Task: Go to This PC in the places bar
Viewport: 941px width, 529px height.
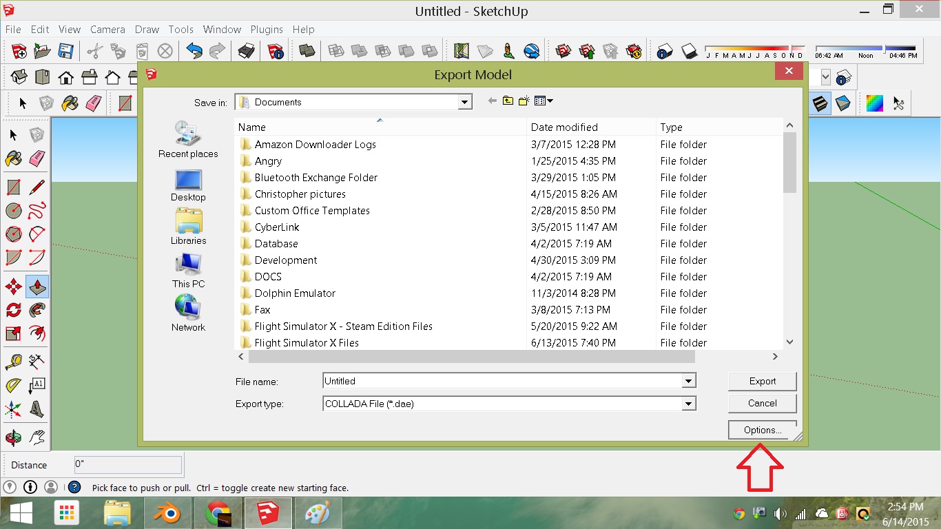Action: pyautogui.click(x=188, y=271)
